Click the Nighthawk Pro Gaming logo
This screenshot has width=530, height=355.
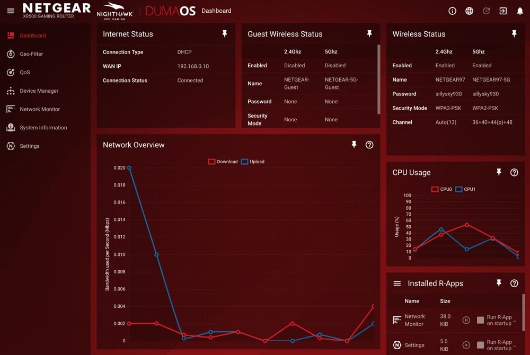(114, 11)
